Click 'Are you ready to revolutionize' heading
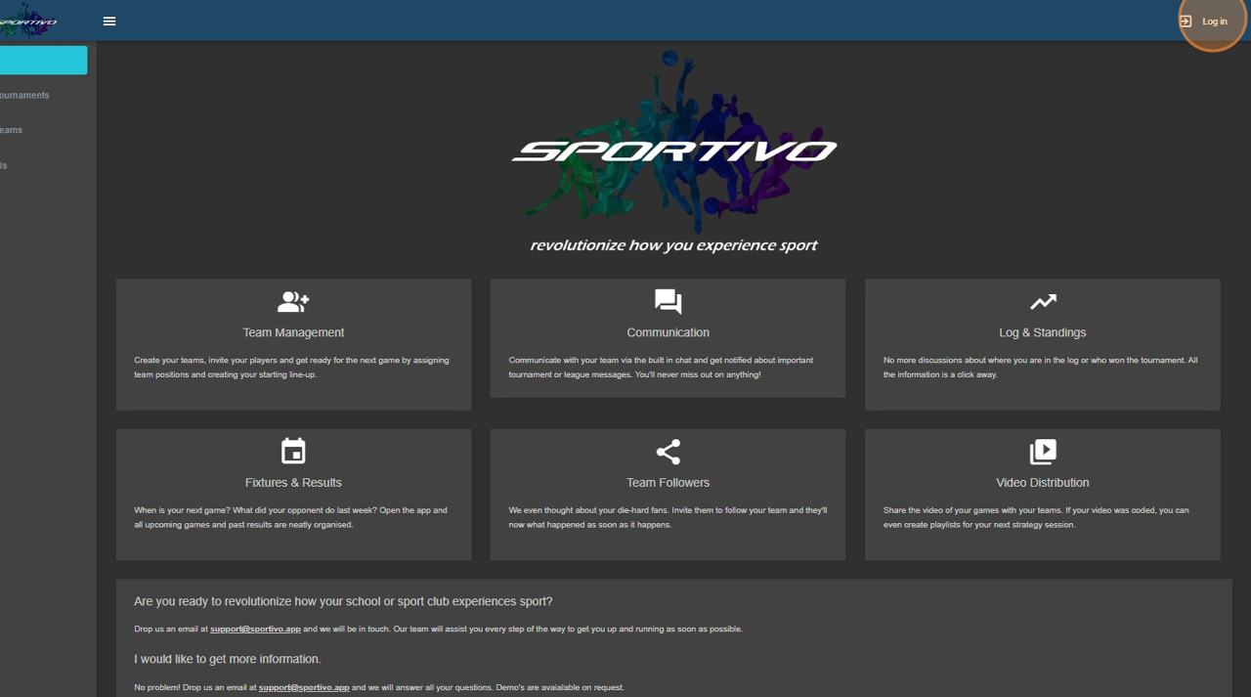Screen dimensions: 1251x697 pos(343,601)
